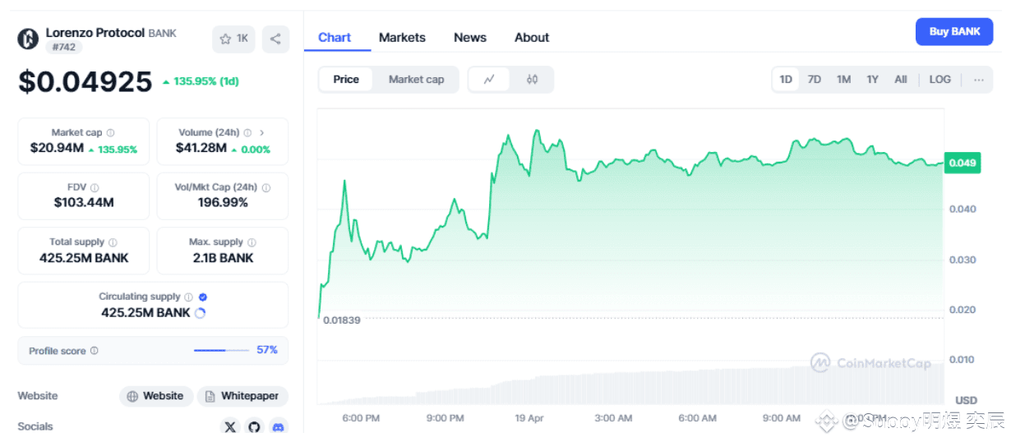Select the 7D time range
The height and width of the screenshot is (442, 1011).
(814, 80)
